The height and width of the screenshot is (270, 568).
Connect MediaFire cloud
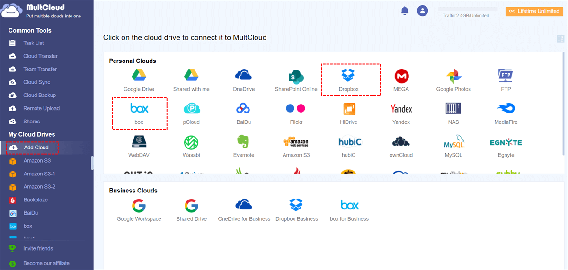tap(506, 113)
